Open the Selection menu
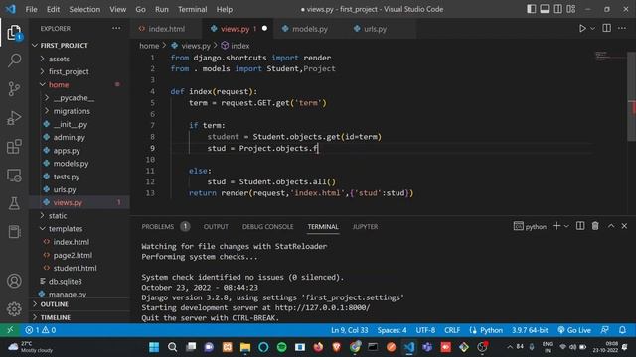Image resolution: width=636 pixels, height=357 pixels. [84, 9]
